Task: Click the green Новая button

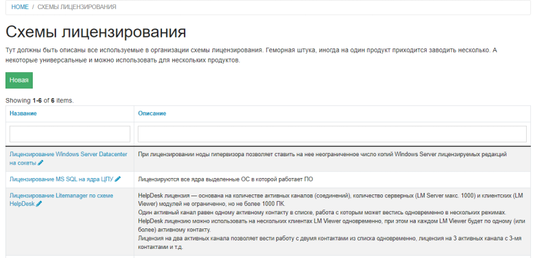Action: (x=19, y=80)
